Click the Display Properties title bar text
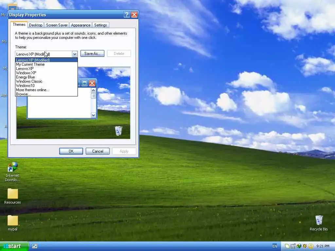 click(x=27, y=15)
